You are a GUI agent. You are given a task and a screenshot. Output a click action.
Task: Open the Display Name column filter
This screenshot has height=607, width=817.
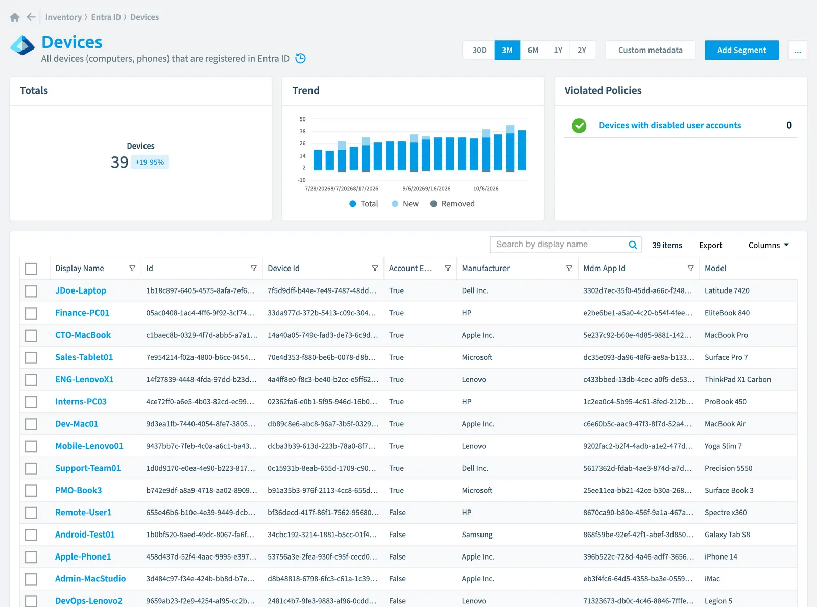point(132,269)
